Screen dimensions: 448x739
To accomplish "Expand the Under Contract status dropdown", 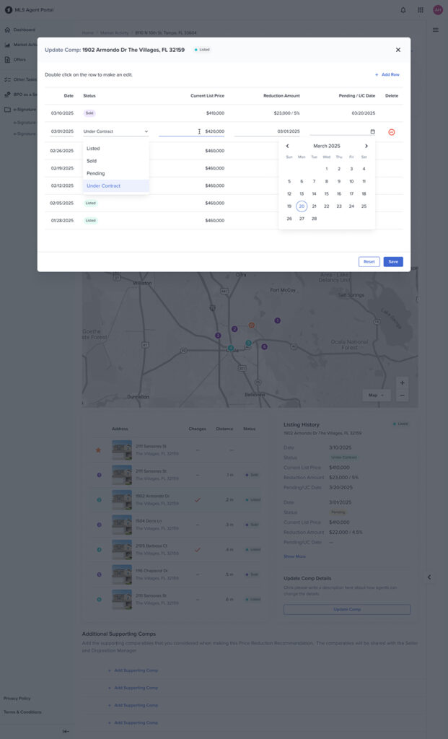I will point(116,131).
